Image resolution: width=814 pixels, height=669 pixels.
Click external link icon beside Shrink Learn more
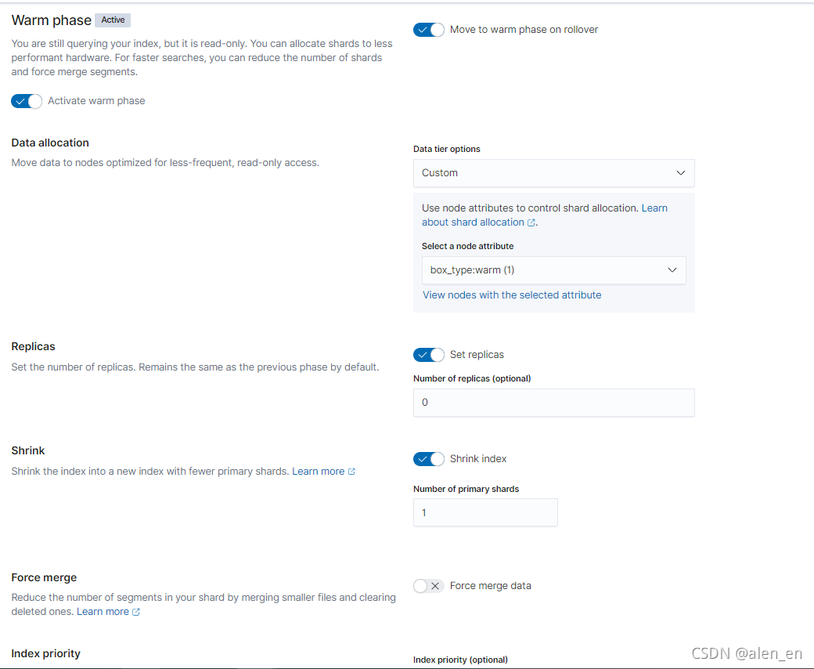pyautogui.click(x=351, y=472)
